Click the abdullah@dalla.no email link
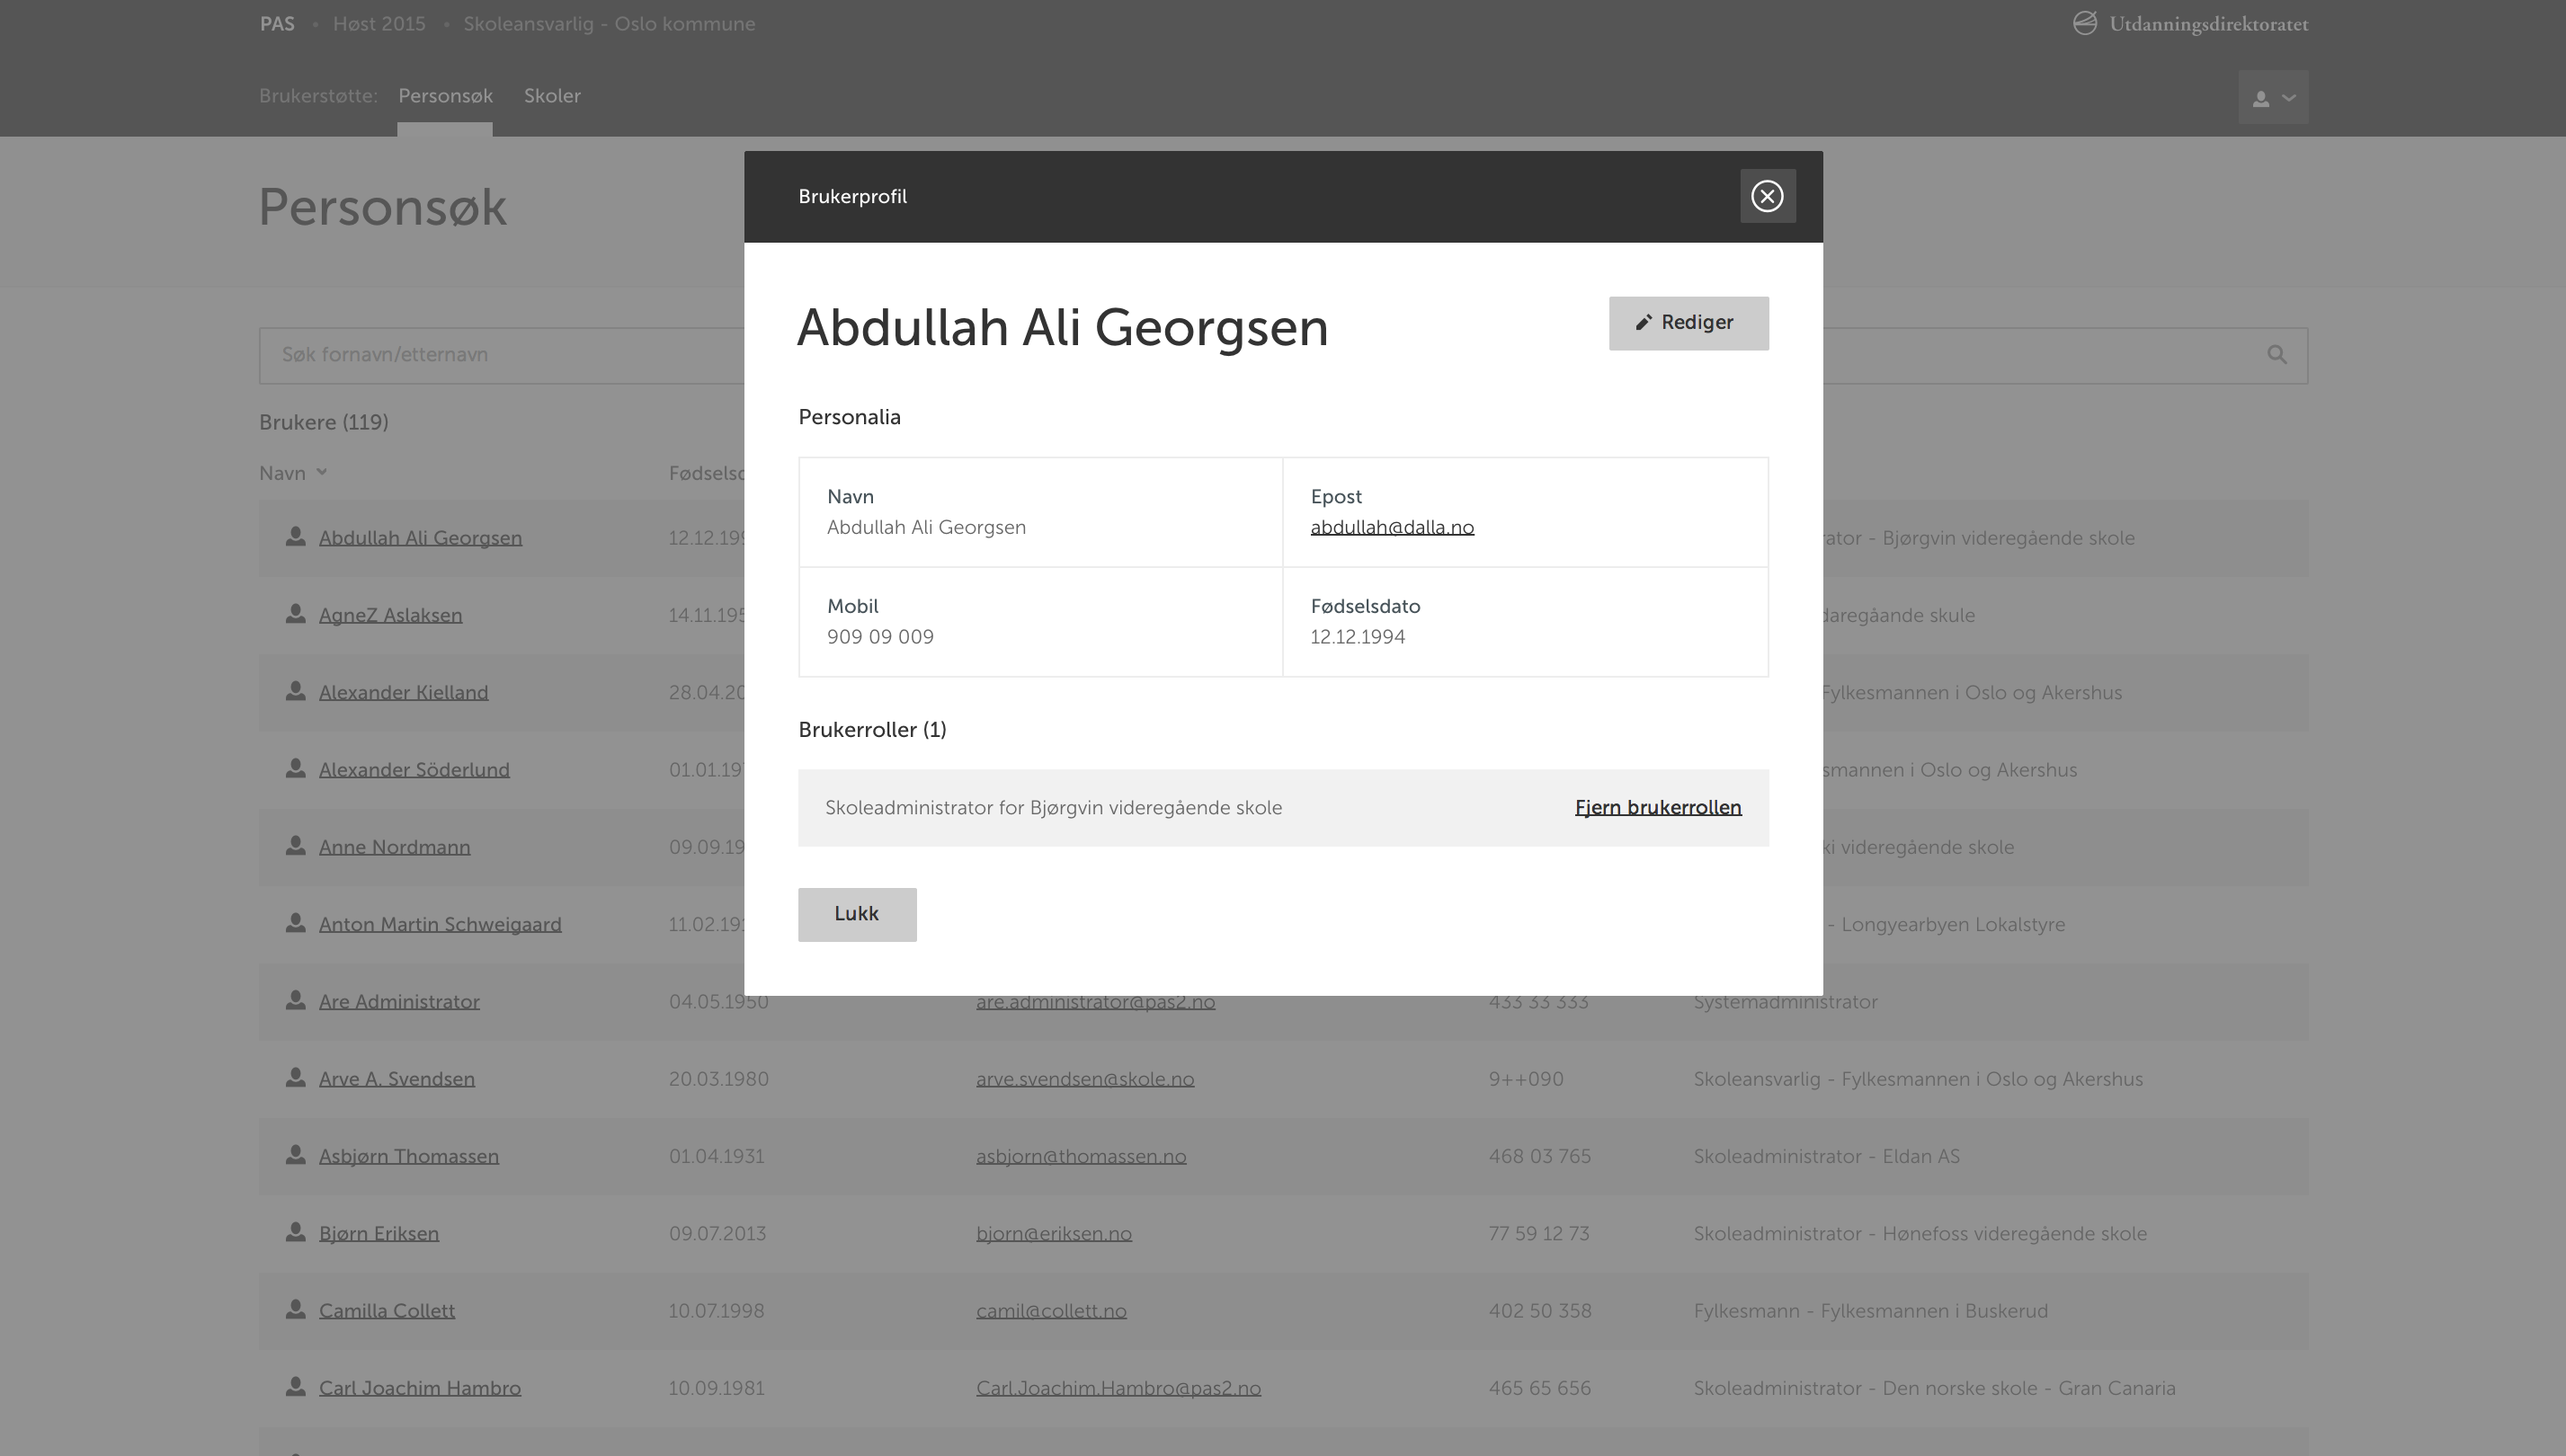Image resolution: width=2566 pixels, height=1456 pixels. pyautogui.click(x=1393, y=527)
